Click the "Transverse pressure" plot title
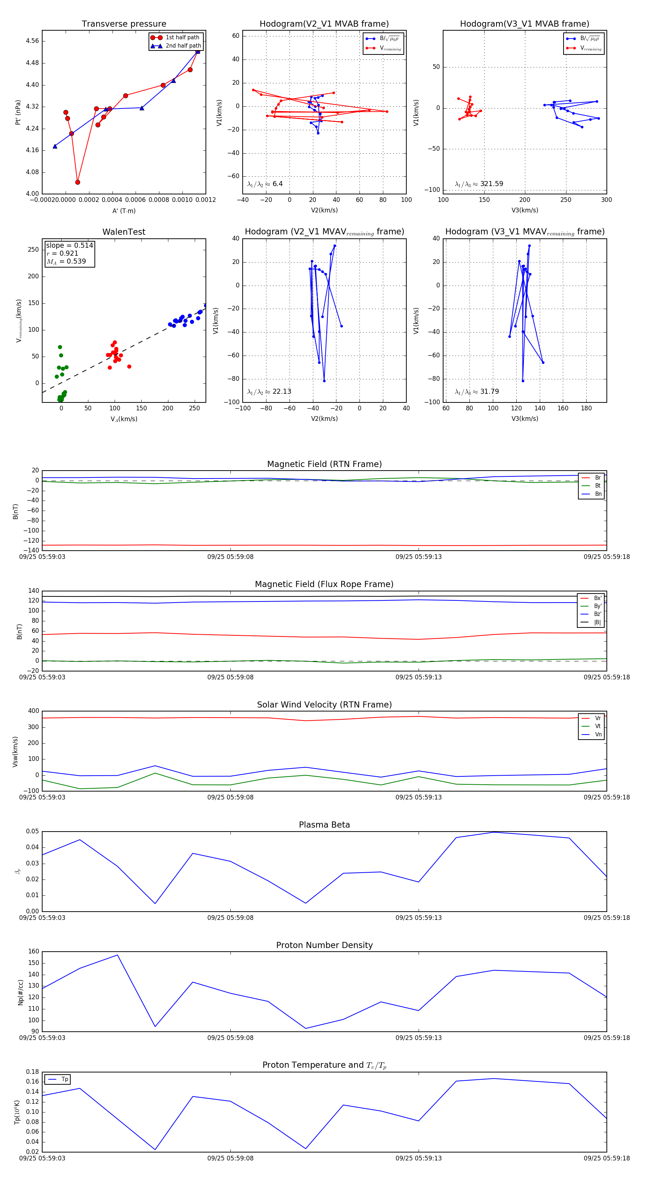The image size is (649, 1190). (124, 24)
